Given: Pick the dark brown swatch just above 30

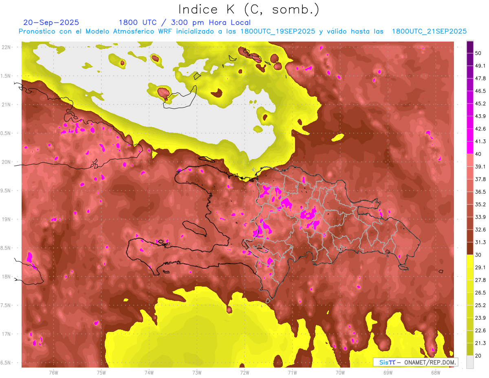Looking at the screenshot, I should point(470,248).
